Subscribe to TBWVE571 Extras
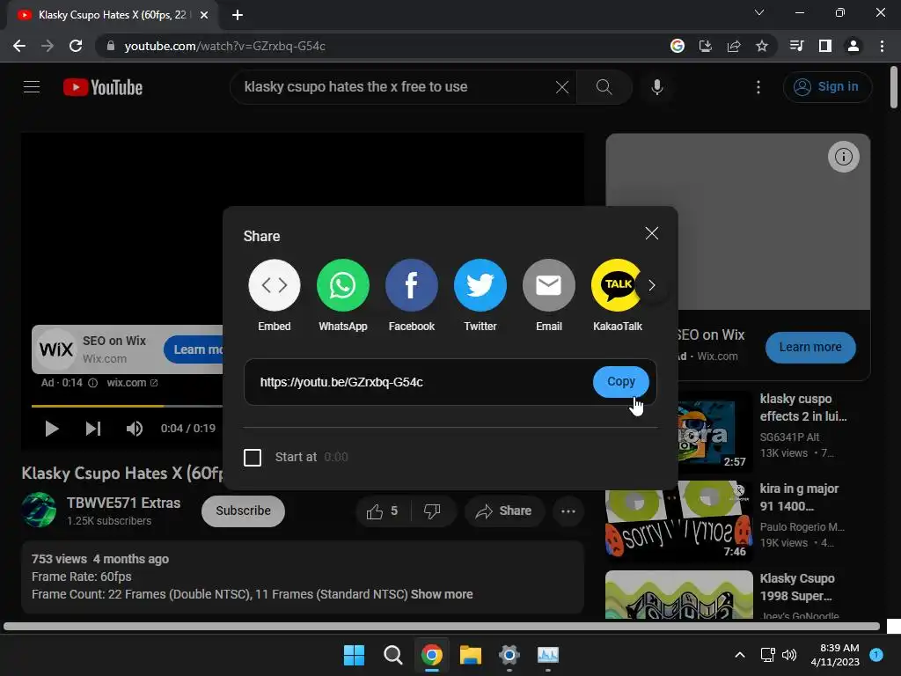The image size is (901, 676). [243, 511]
